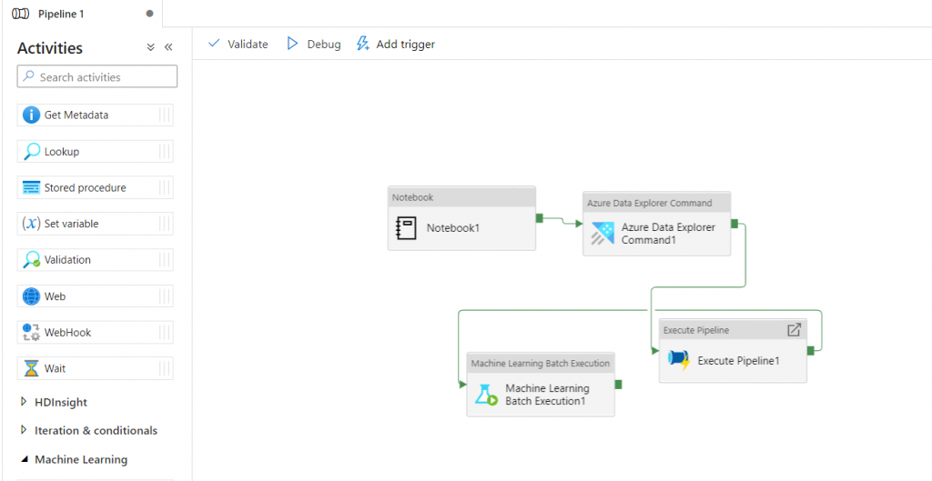
Task: Click the Stored procedure icon
Action: [x=31, y=187]
